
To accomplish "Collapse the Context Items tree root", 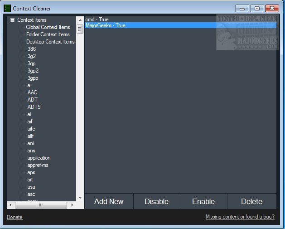I will click(x=12, y=20).
